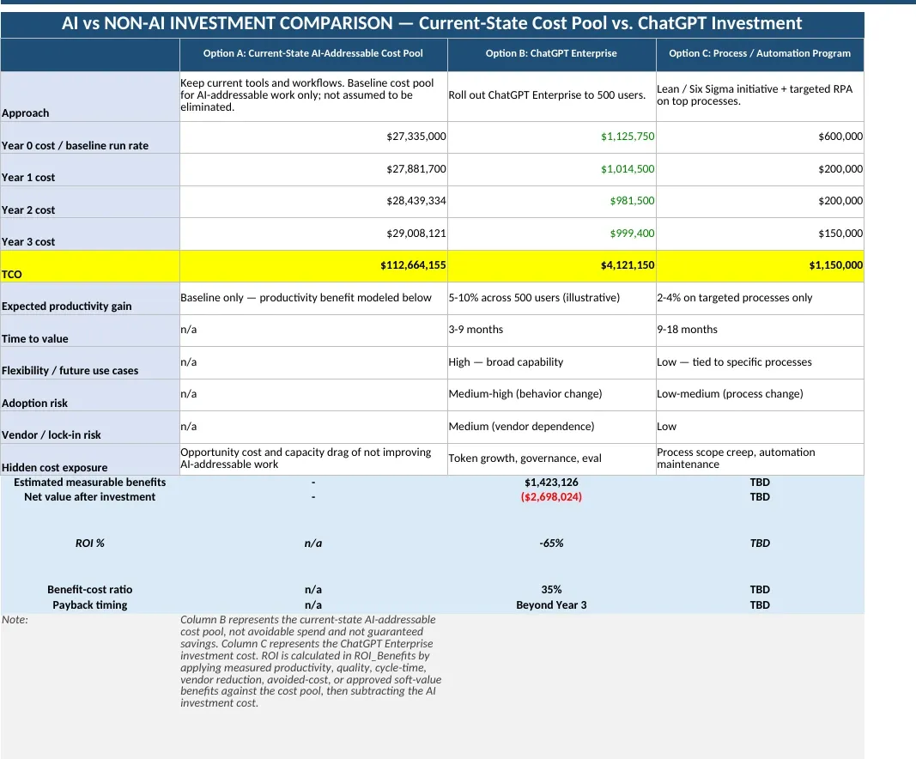Click the 'Vendor / lock-in risk' label
Image resolution: width=916 pixels, height=759 pixels.
(90, 427)
